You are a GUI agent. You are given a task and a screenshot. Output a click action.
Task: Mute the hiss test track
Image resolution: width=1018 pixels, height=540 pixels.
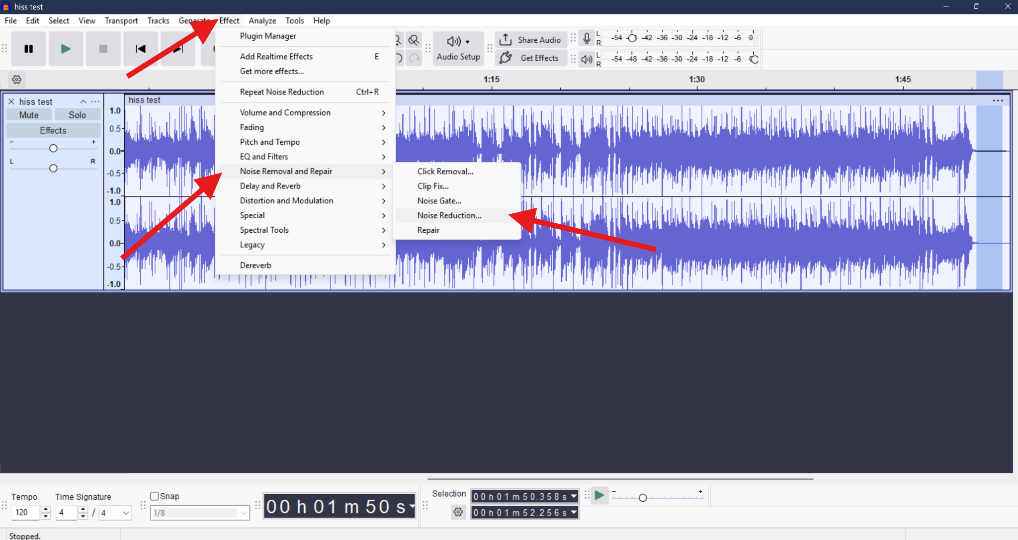point(28,114)
